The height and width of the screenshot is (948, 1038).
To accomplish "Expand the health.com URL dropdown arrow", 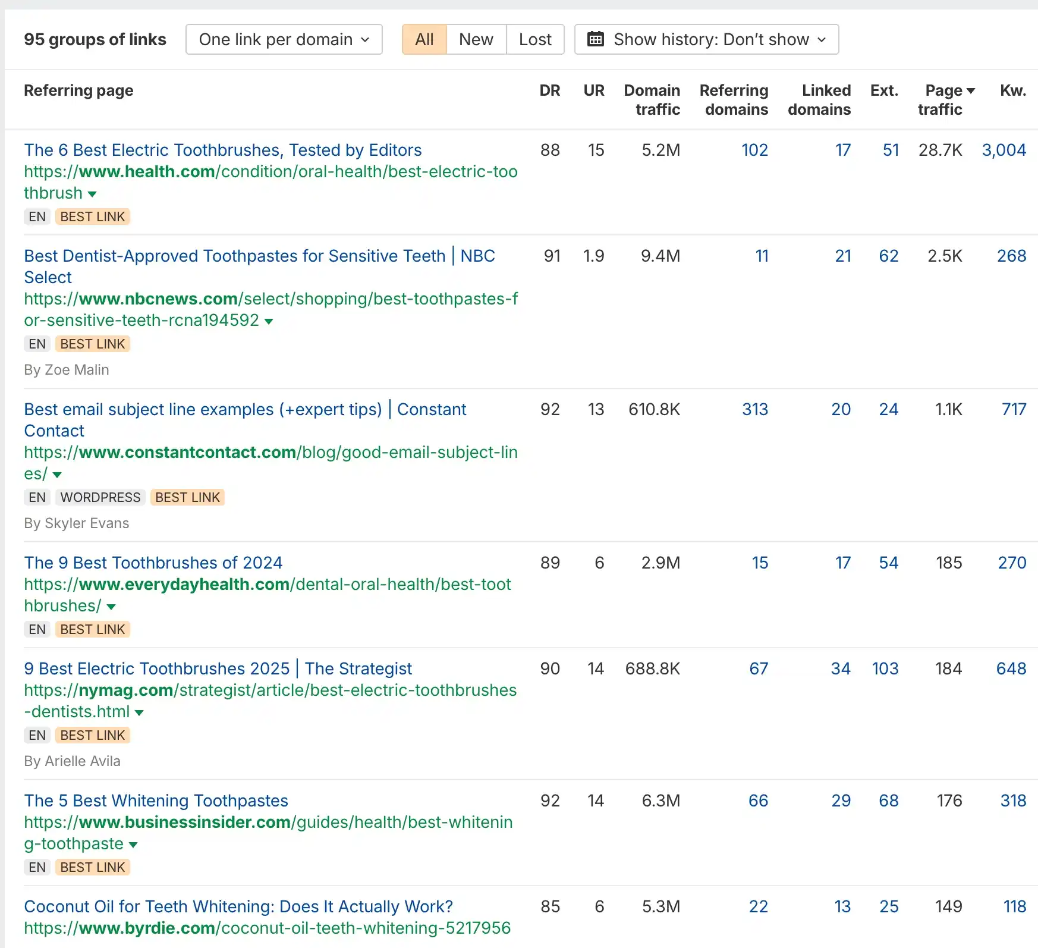I will point(92,194).
